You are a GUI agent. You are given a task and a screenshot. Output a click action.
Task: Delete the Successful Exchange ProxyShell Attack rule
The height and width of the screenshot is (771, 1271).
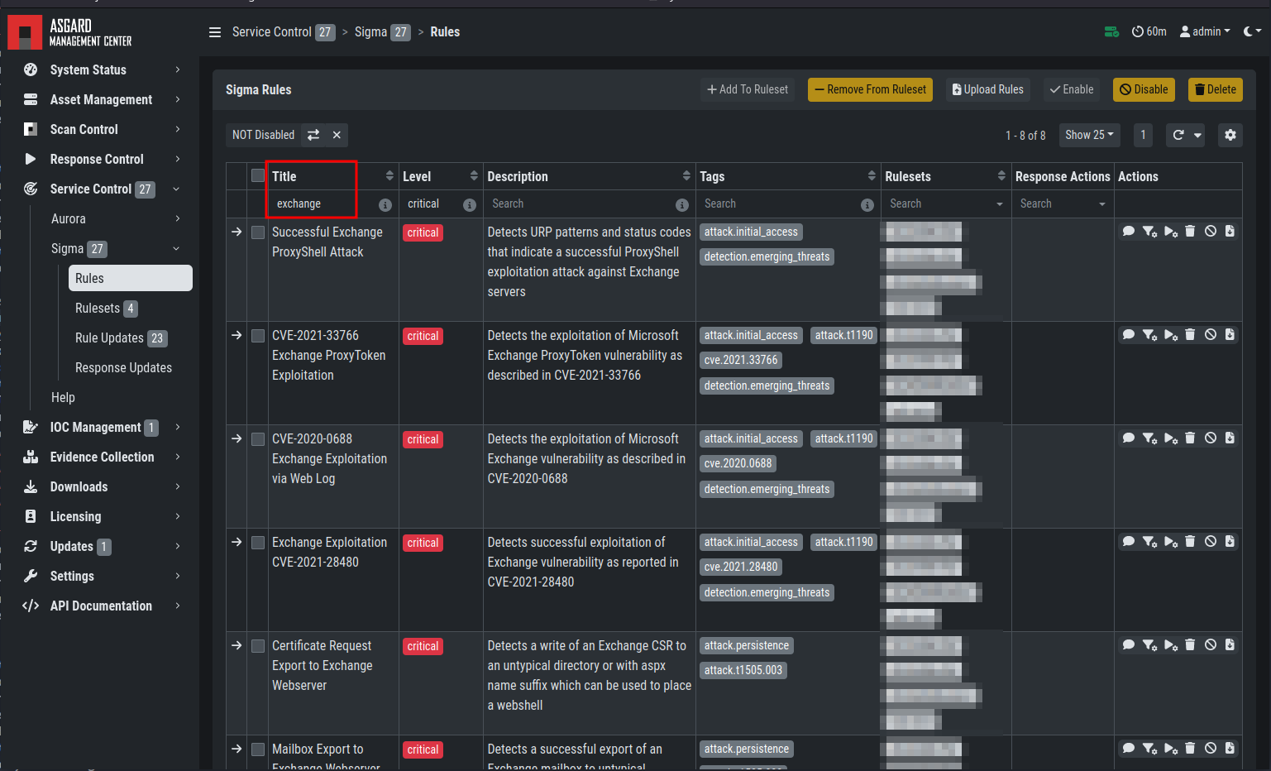coord(1190,232)
